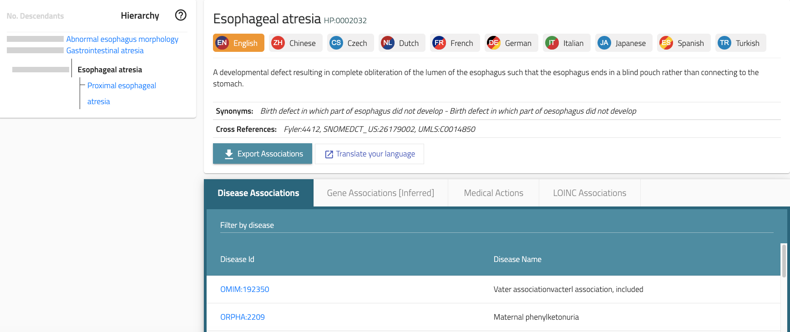Screen dimensions: 790x332
Task: Focus the Filter by disease field
Action: click(497, 225)
